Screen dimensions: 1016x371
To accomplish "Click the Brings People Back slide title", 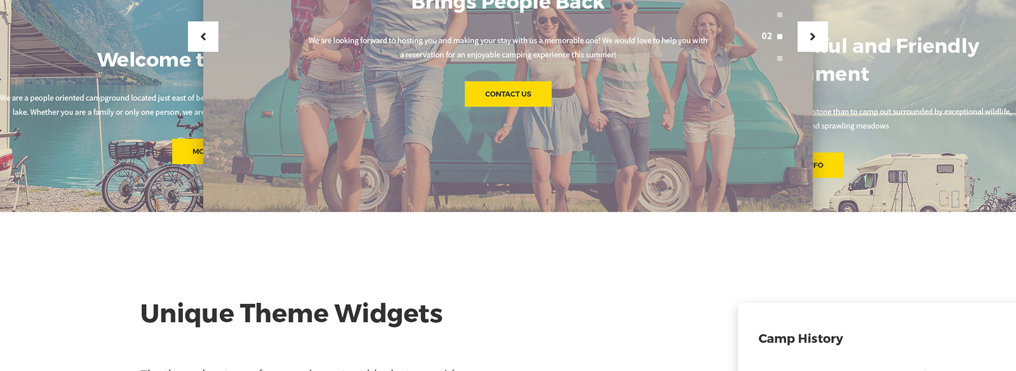I will tap(508, 5).
